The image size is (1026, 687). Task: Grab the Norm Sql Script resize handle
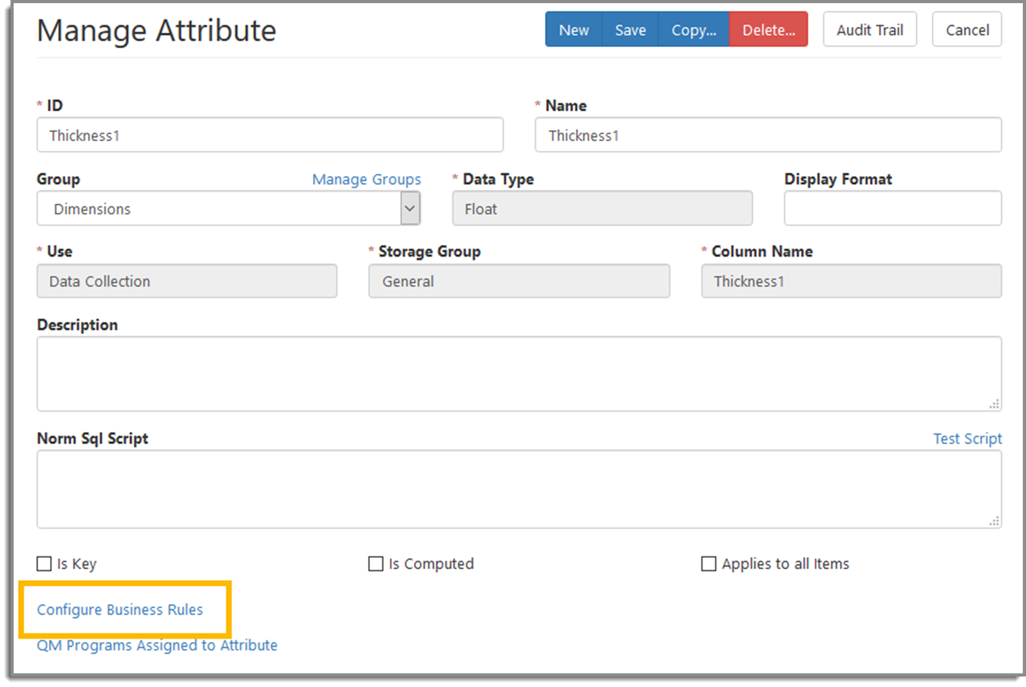tap(994, 521)
